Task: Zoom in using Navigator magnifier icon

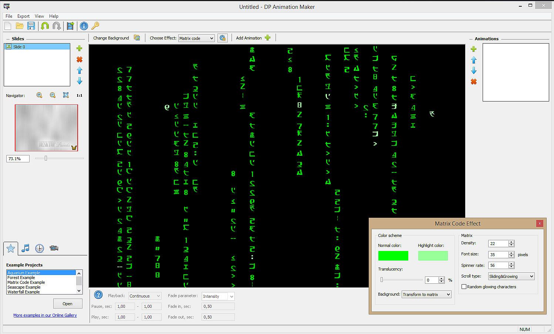Action: click(x=40, y=95)
